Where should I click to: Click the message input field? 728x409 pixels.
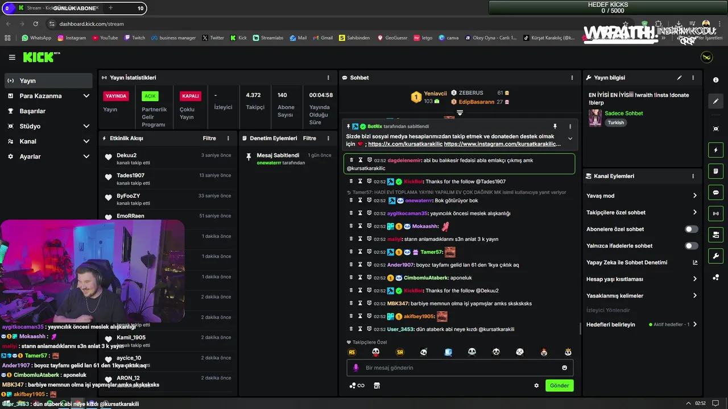click(x=460, y=368)
